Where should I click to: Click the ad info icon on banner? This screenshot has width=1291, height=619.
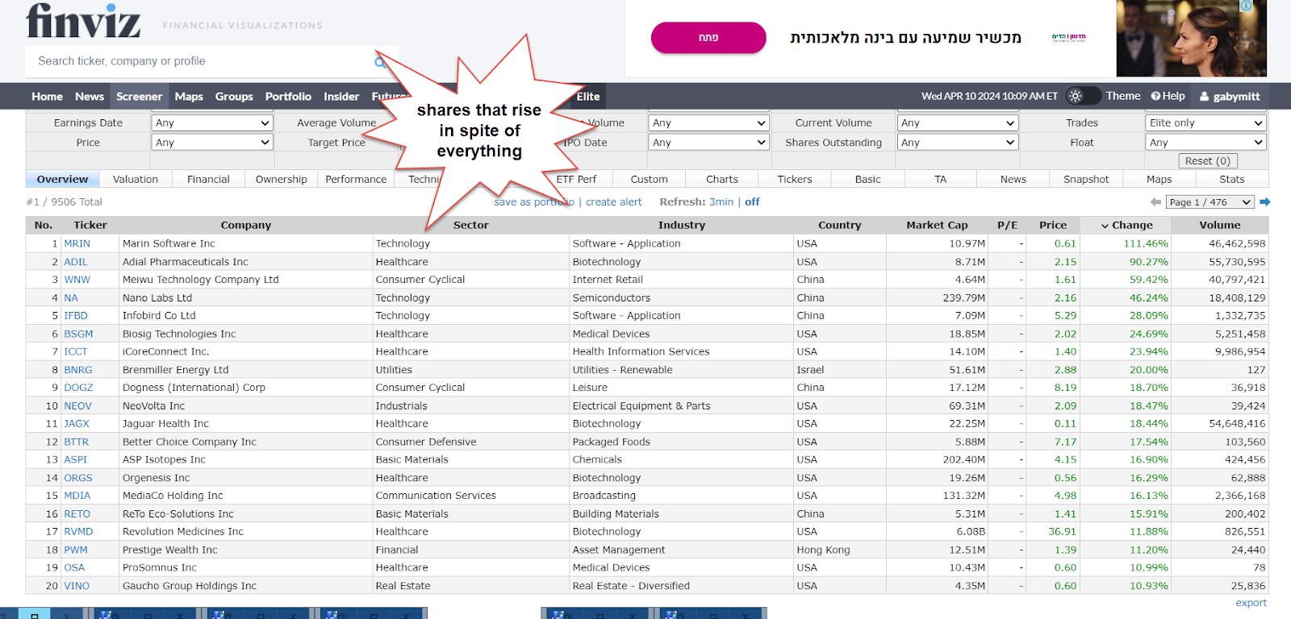pyautogui.click(x=1246, y=6)
